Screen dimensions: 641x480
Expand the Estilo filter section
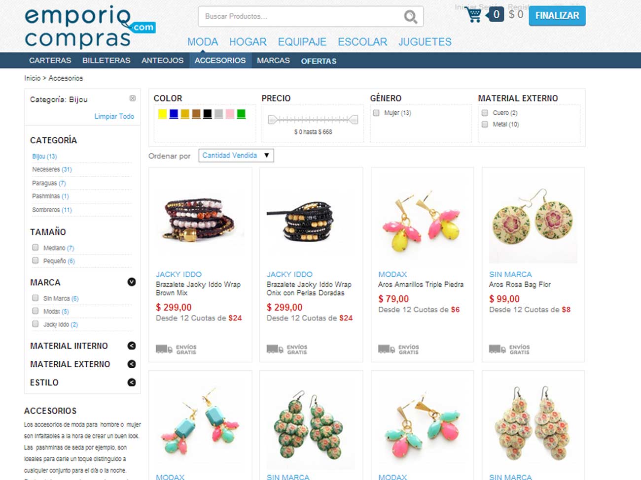(x=132, y=383)
